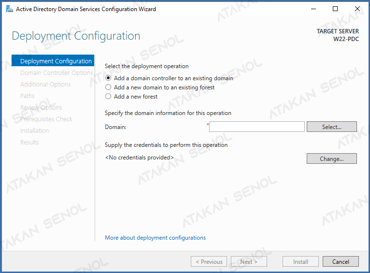Open the domain Select... dialog
Viewport: 370px width, 273px height.
pos(331,127)
